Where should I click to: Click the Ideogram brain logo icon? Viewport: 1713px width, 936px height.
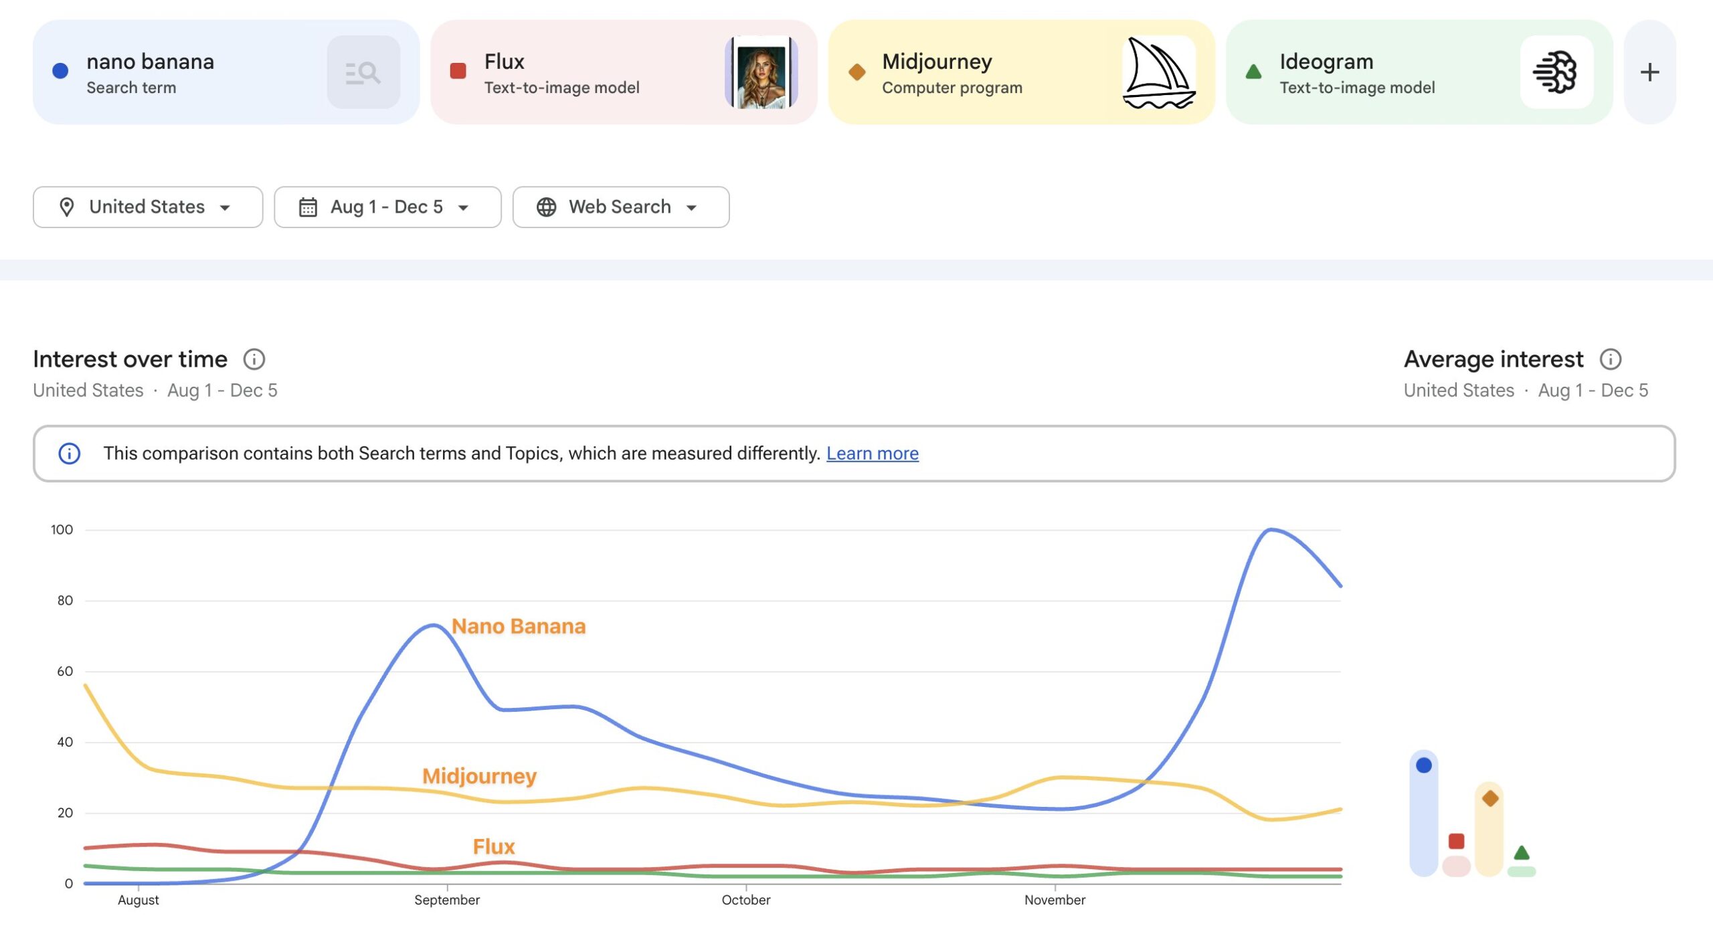[1556, 72]
